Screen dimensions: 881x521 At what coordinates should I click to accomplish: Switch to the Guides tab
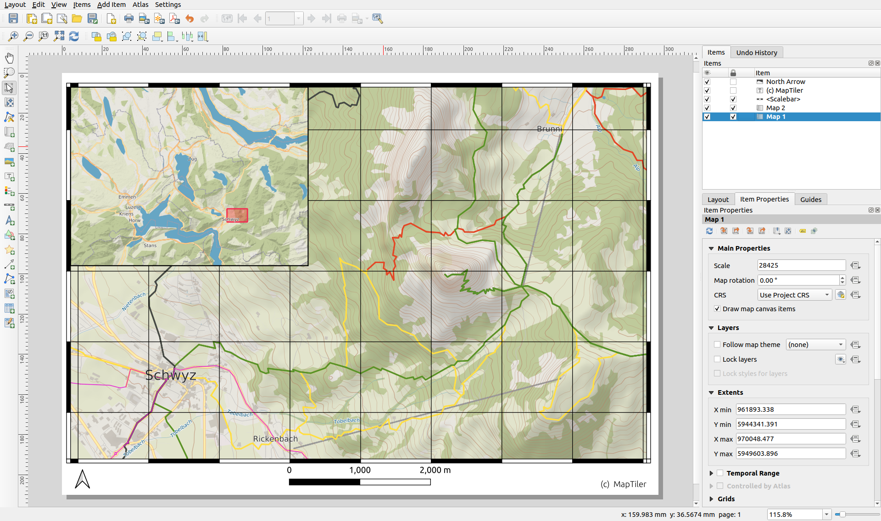point(810,199)
